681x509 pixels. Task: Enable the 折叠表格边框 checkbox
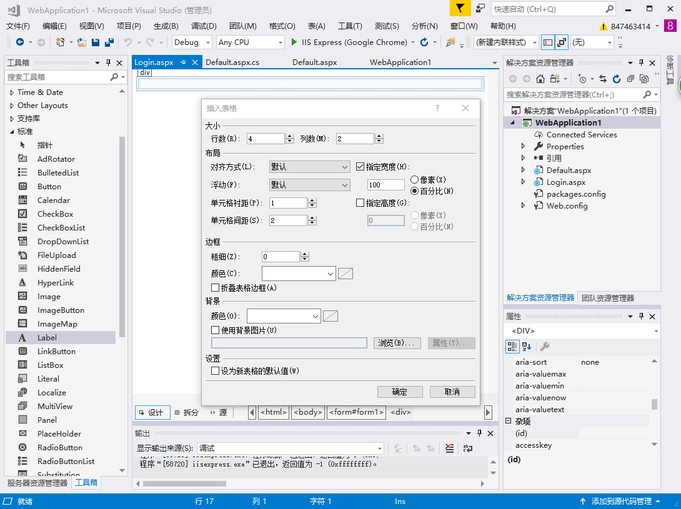[216, 288]
